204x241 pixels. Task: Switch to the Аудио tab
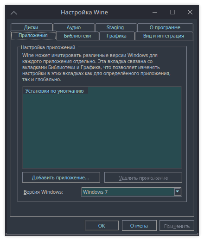(74, 27)
